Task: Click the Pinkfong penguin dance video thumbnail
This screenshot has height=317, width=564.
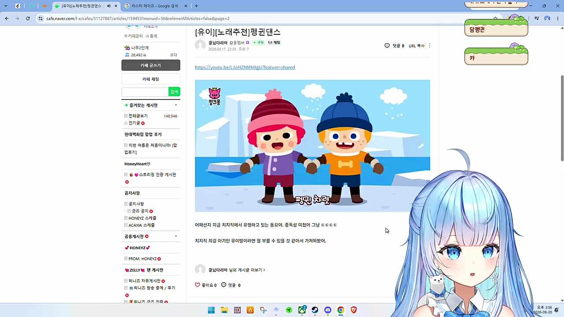Action: [x=312, y=146]
